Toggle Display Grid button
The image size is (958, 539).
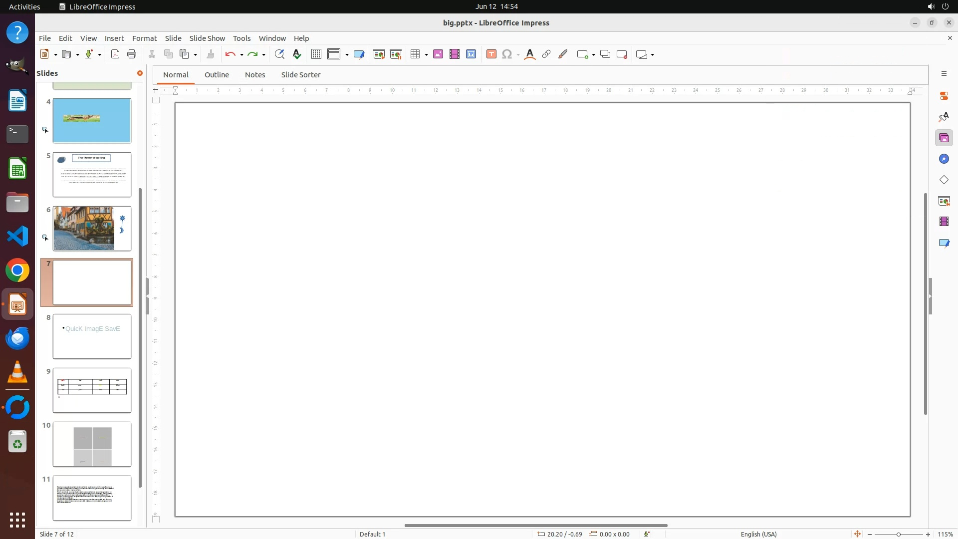pyautogui.click(x=316, y=54)
